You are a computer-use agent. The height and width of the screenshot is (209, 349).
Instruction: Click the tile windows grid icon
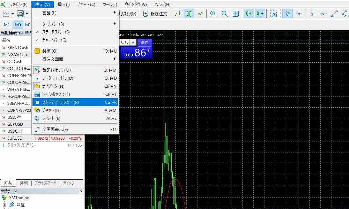(236, 14)
